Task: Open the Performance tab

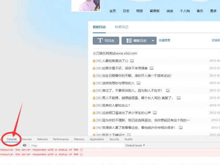Action: [x=61, y=139]
